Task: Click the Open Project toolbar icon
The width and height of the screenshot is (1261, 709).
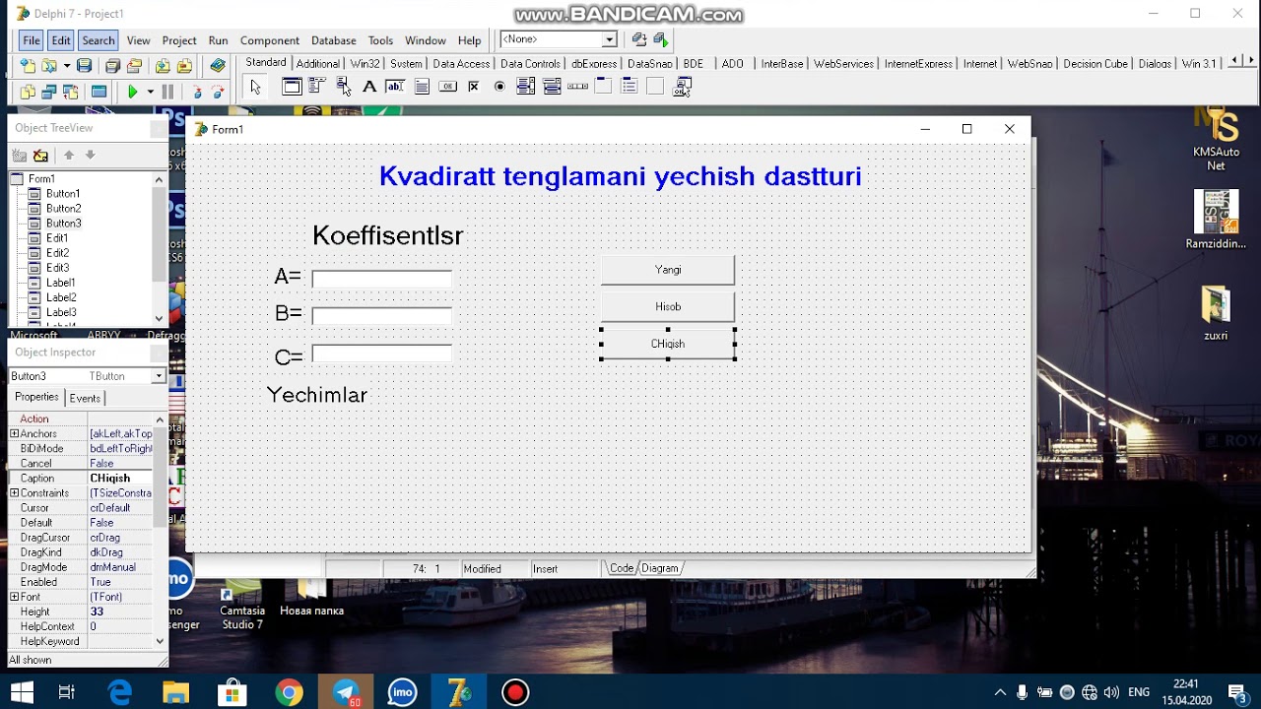Action: (134, 66)
